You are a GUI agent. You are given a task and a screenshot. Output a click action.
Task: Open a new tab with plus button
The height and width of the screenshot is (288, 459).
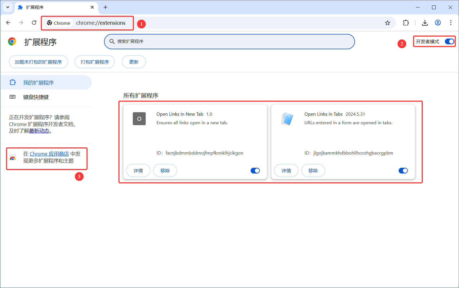point(105,7)
